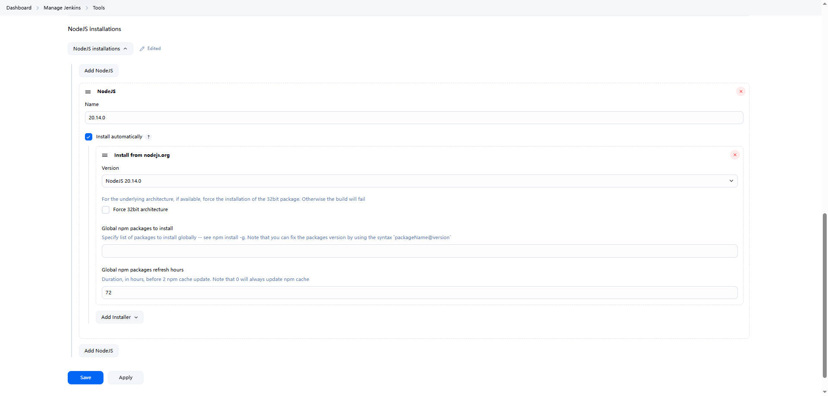Go to Dashboard breadcrumb
This screenshot has width=828, height=396.
point(19,8)
